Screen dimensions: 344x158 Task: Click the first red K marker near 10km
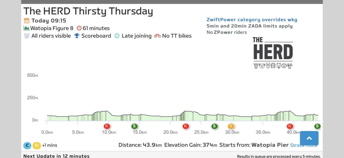click(x=107, y=126)
